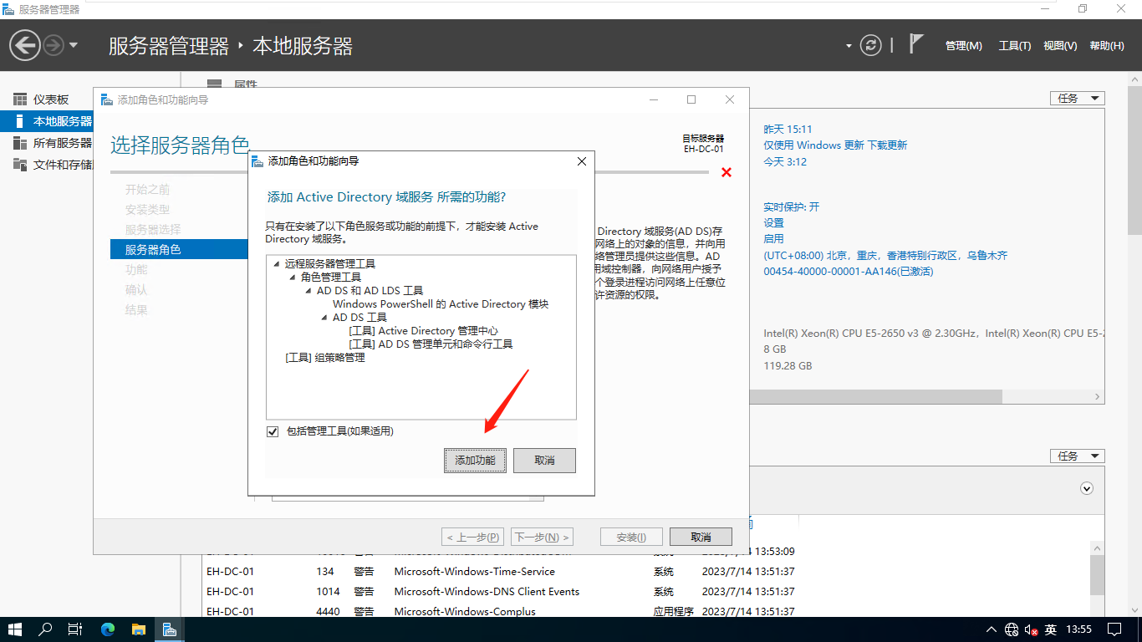Open the 仅使用 Windows 更新 下载更新 link

point(834,145)
